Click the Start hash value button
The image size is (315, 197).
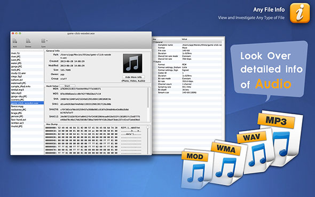[x=67, y=86]
